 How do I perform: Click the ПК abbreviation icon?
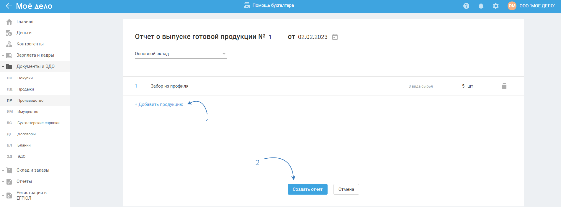[x=9, y=78]
